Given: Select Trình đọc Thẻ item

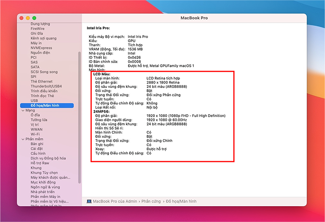Looking at the screenshot, I should coord(42,96).
